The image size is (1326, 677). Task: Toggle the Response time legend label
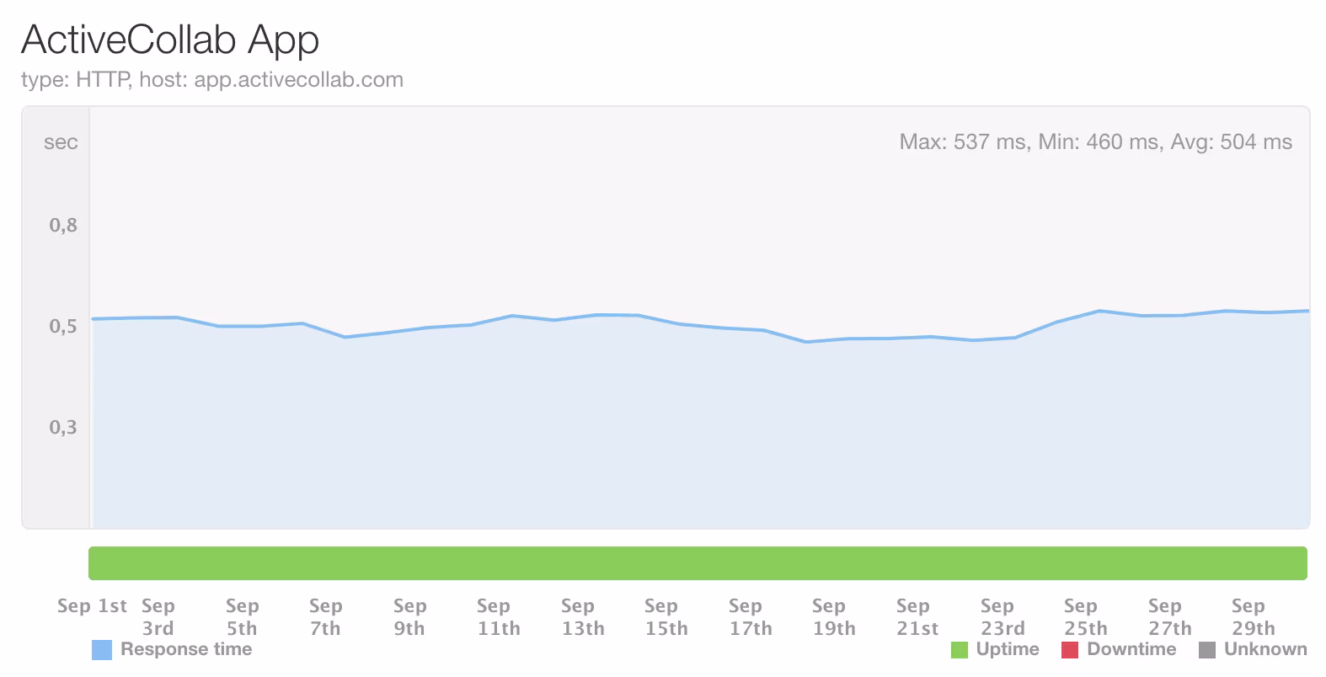click(x=186, y=649)
